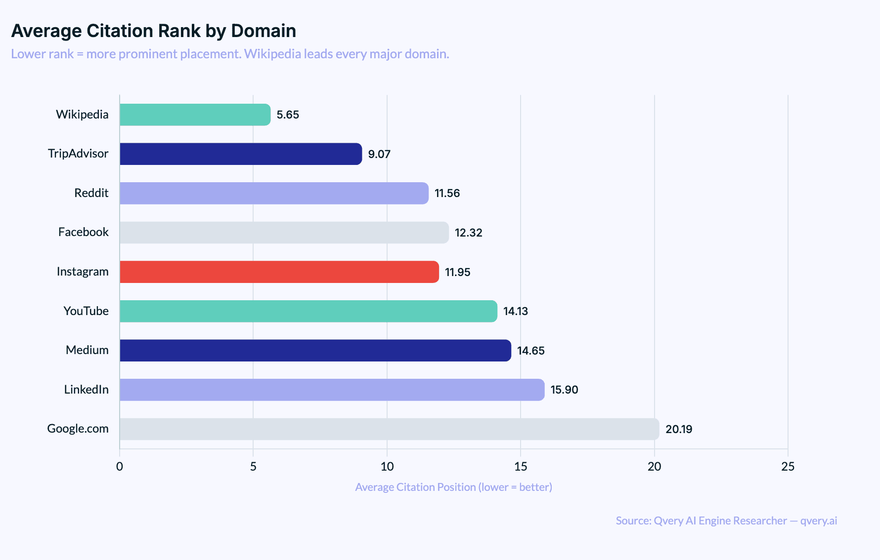This screenshot has width=880, height=560.
Task: Click the value label 14.65
Action: coord(531,351)
